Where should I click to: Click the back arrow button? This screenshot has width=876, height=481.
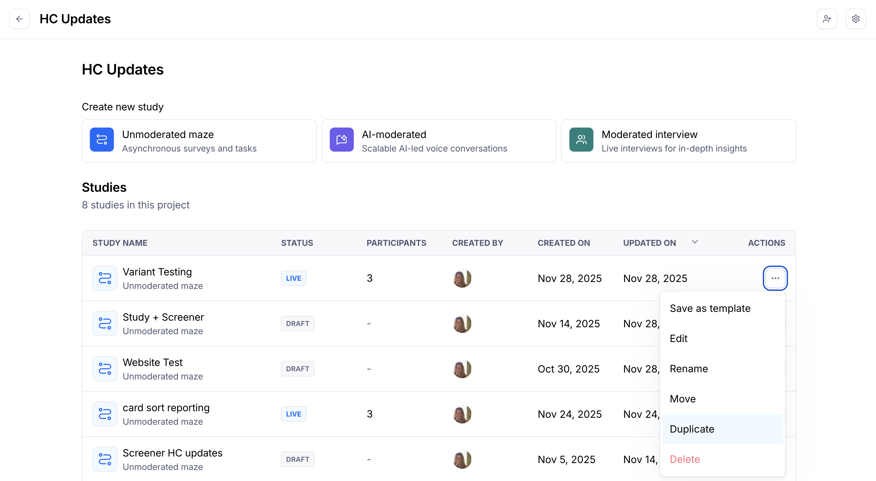[x=19, y=19]
